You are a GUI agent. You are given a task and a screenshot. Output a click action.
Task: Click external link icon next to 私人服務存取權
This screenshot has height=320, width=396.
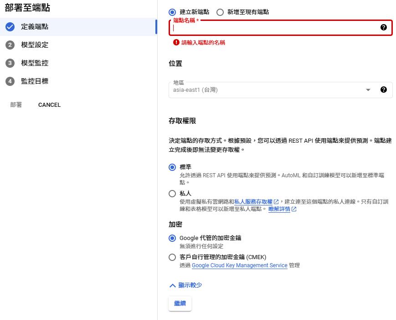click(276, 202)
